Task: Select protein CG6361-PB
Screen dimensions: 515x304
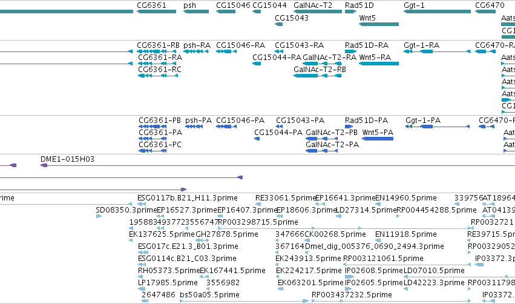Action: coord(160,121)
